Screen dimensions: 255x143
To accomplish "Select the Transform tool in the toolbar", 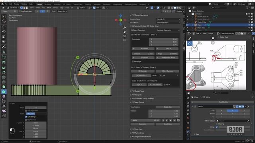I will tap(4, 41).
